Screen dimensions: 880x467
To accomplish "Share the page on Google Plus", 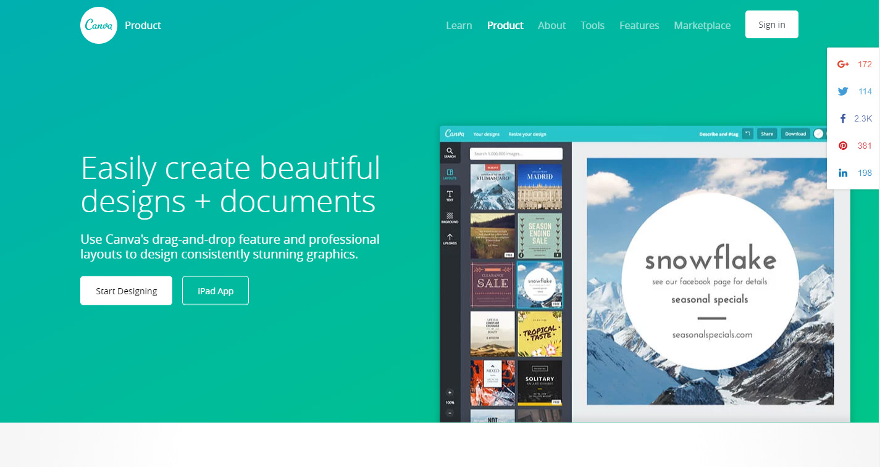I will tap(843, 64).
